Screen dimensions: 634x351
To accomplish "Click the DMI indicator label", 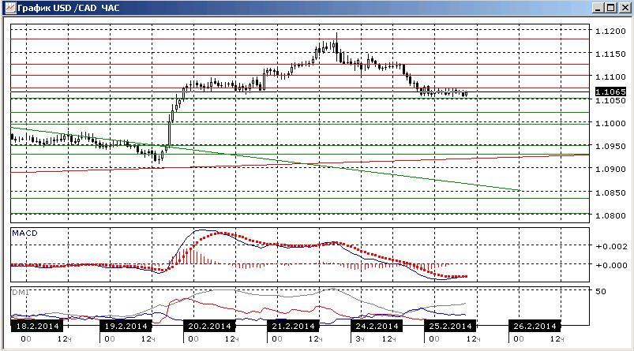I will (x=21, y=292).
